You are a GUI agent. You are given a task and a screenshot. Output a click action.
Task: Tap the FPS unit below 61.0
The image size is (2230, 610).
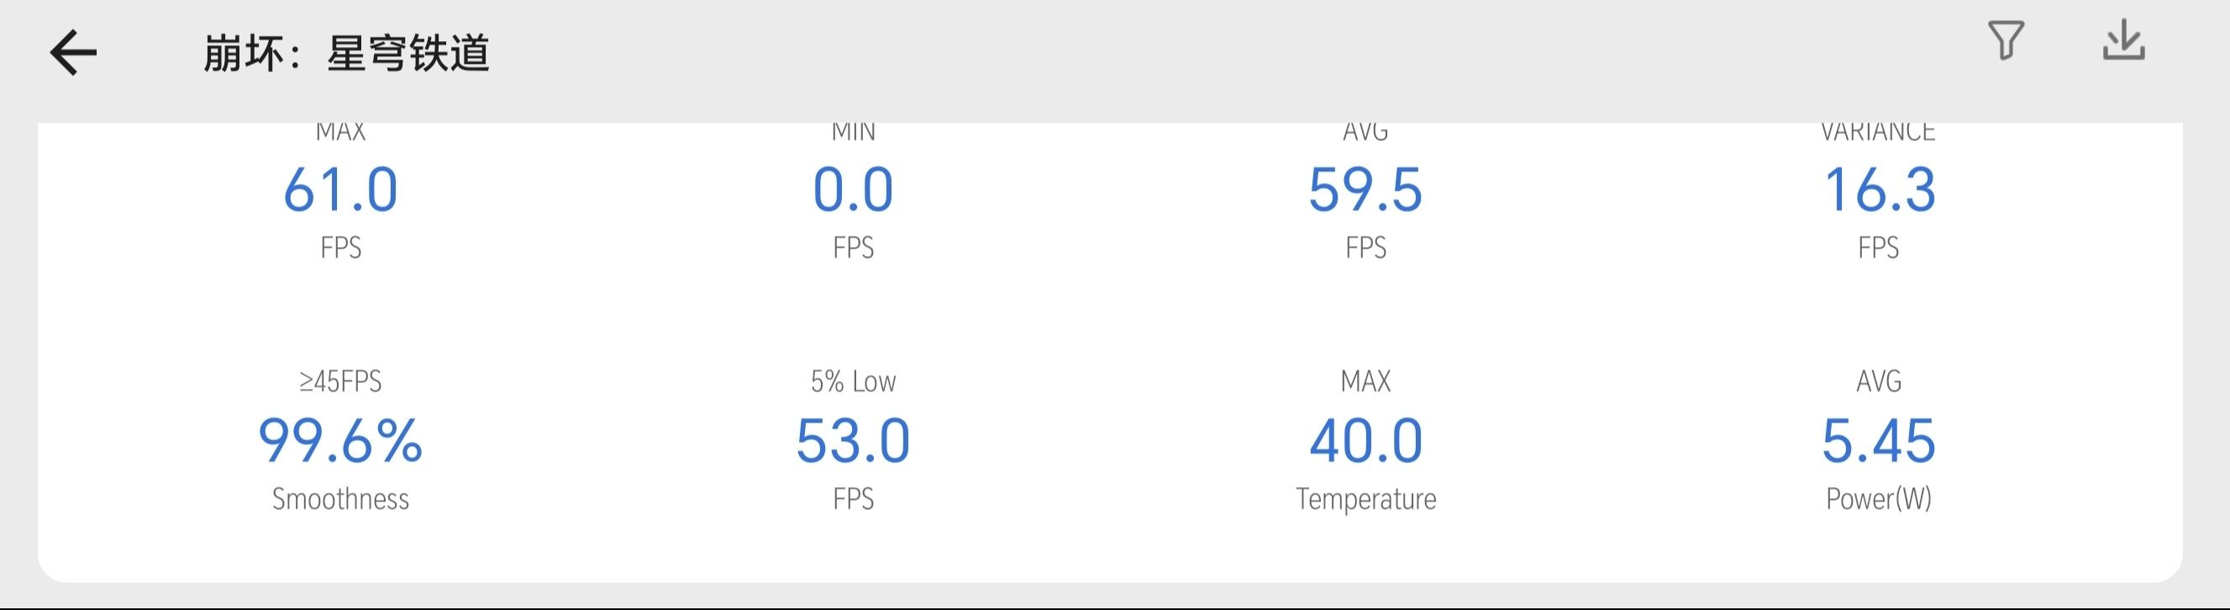(340, 249)
